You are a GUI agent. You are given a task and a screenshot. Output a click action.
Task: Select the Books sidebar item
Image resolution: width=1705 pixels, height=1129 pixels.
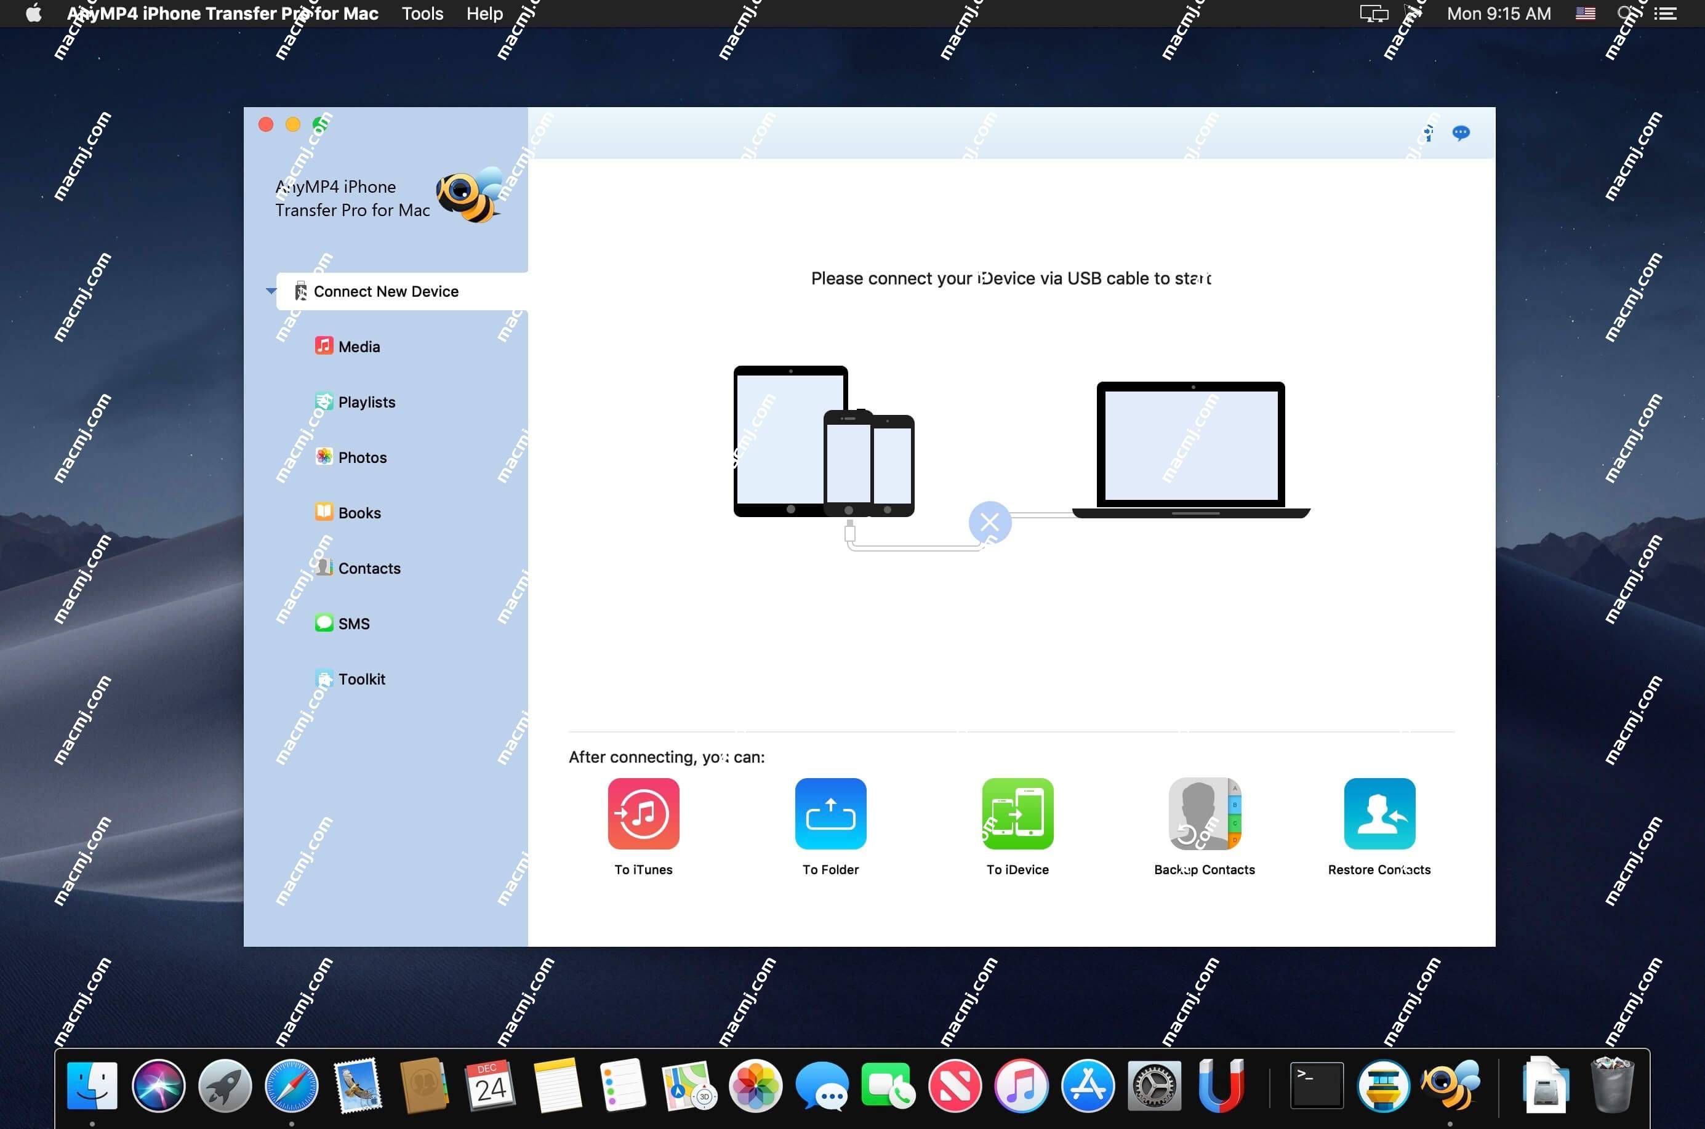click(359, 513)
